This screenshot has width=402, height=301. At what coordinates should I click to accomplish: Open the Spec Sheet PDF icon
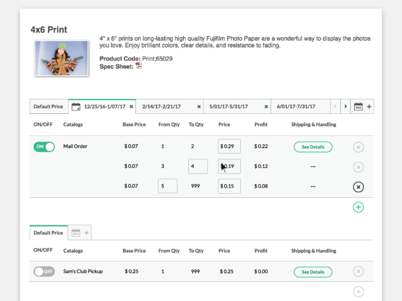[139, 66]
